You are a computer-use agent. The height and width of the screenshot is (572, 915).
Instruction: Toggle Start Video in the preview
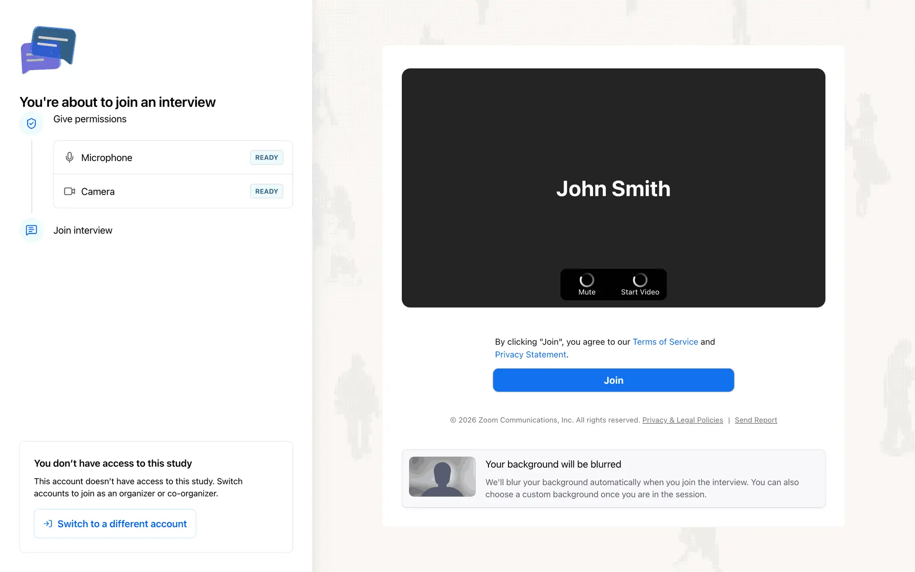(640, 284)
